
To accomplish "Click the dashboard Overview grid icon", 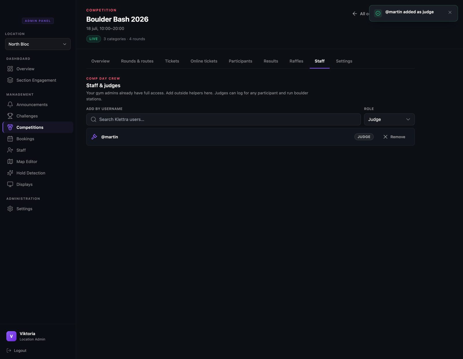I will pyautogui.click(x=10, y=69).
